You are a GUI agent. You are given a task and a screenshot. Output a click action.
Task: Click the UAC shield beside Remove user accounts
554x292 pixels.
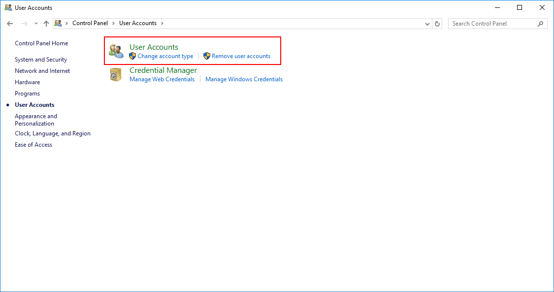point(207,56)
